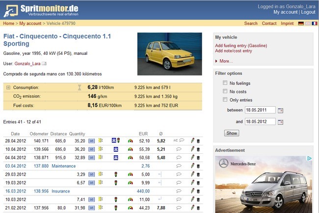The image size is (319, 213).
Task: Click the envelope icon next to Gonzalo_Lara
Action: click(44, 64)
